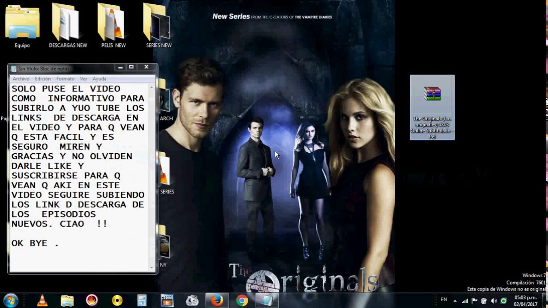The image size is (548, 308).
Task: Open the Windows Start orb
Action: [11, 301]
